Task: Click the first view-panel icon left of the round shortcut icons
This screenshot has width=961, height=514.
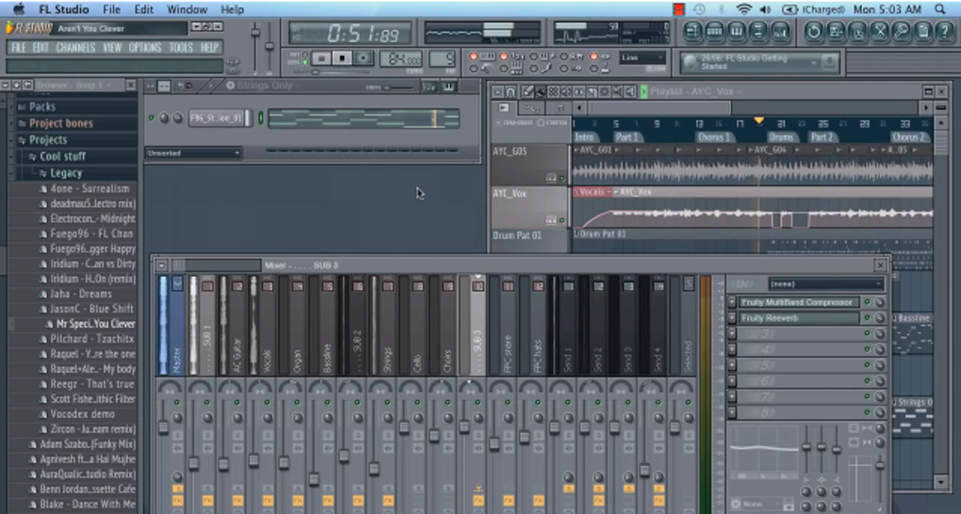Action: 693,31
